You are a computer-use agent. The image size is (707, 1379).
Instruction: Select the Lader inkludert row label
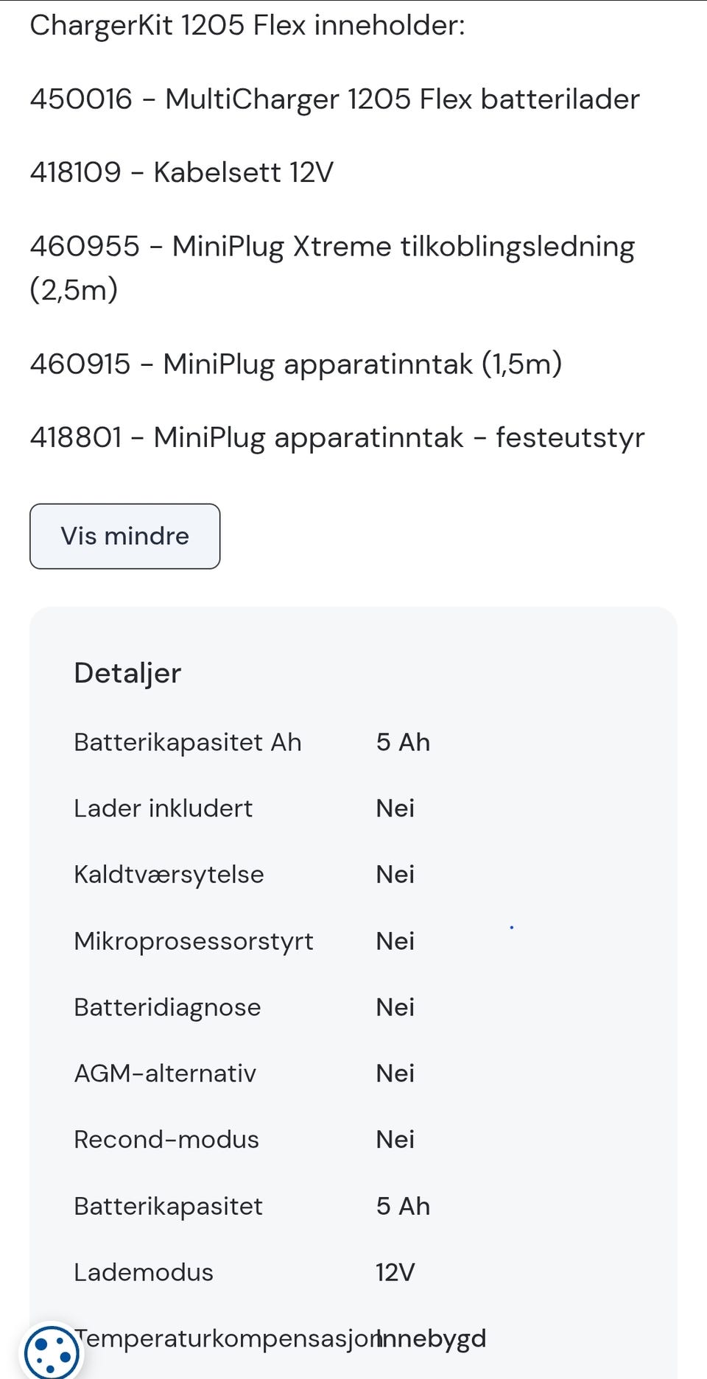coord(163,808)
